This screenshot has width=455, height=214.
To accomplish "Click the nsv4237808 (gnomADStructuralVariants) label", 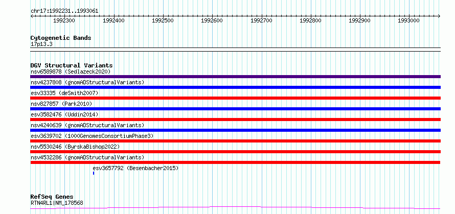I will point(87,82).
